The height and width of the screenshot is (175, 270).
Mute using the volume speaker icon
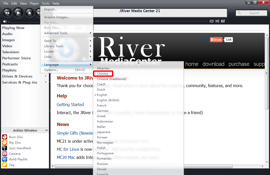(5, 21)
